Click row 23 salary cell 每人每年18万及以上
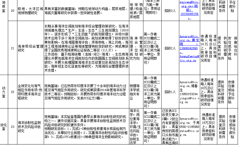The height and width of the screenshot is (145, 239). 208,127
